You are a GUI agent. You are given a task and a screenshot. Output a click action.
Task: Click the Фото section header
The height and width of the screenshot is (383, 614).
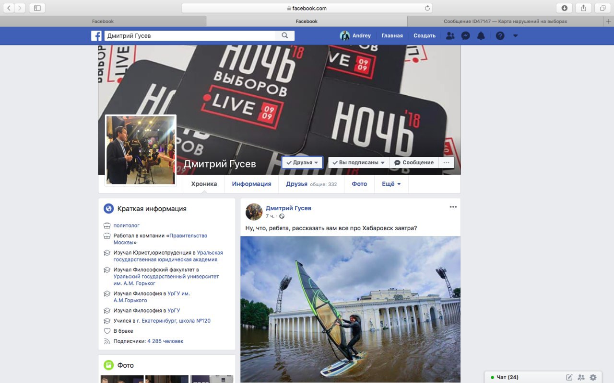pyautogui.click(x=126, y=365)
